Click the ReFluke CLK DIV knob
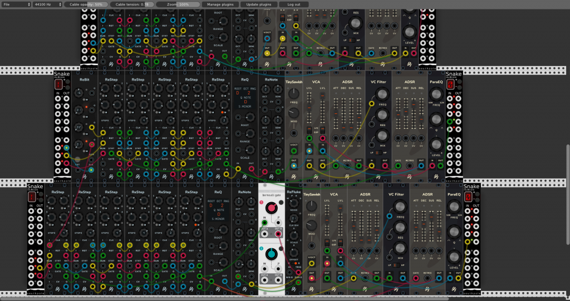Screen dimensions: 570x301 (x=294, y=219)
